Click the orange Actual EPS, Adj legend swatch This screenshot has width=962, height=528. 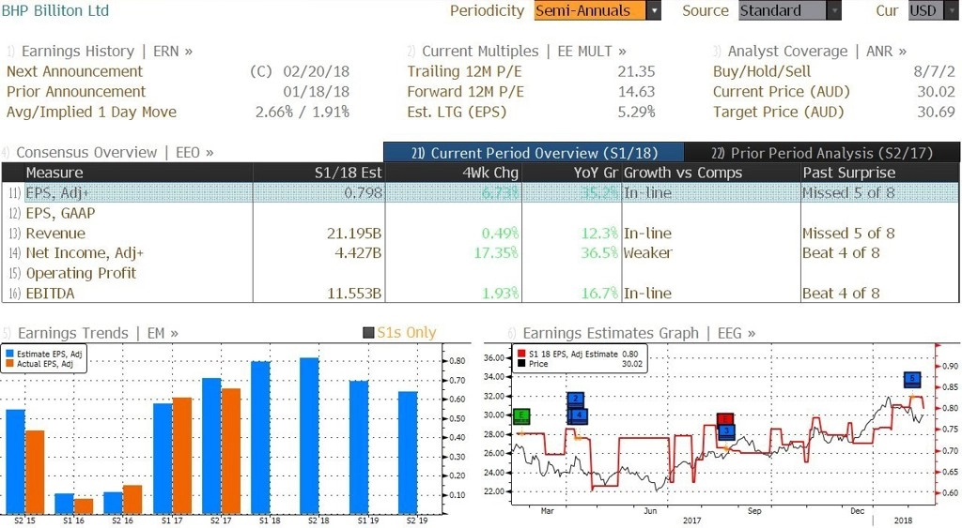[9, 364]
